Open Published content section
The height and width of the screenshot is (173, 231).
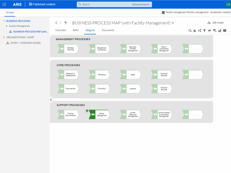[x=42, y=4]
